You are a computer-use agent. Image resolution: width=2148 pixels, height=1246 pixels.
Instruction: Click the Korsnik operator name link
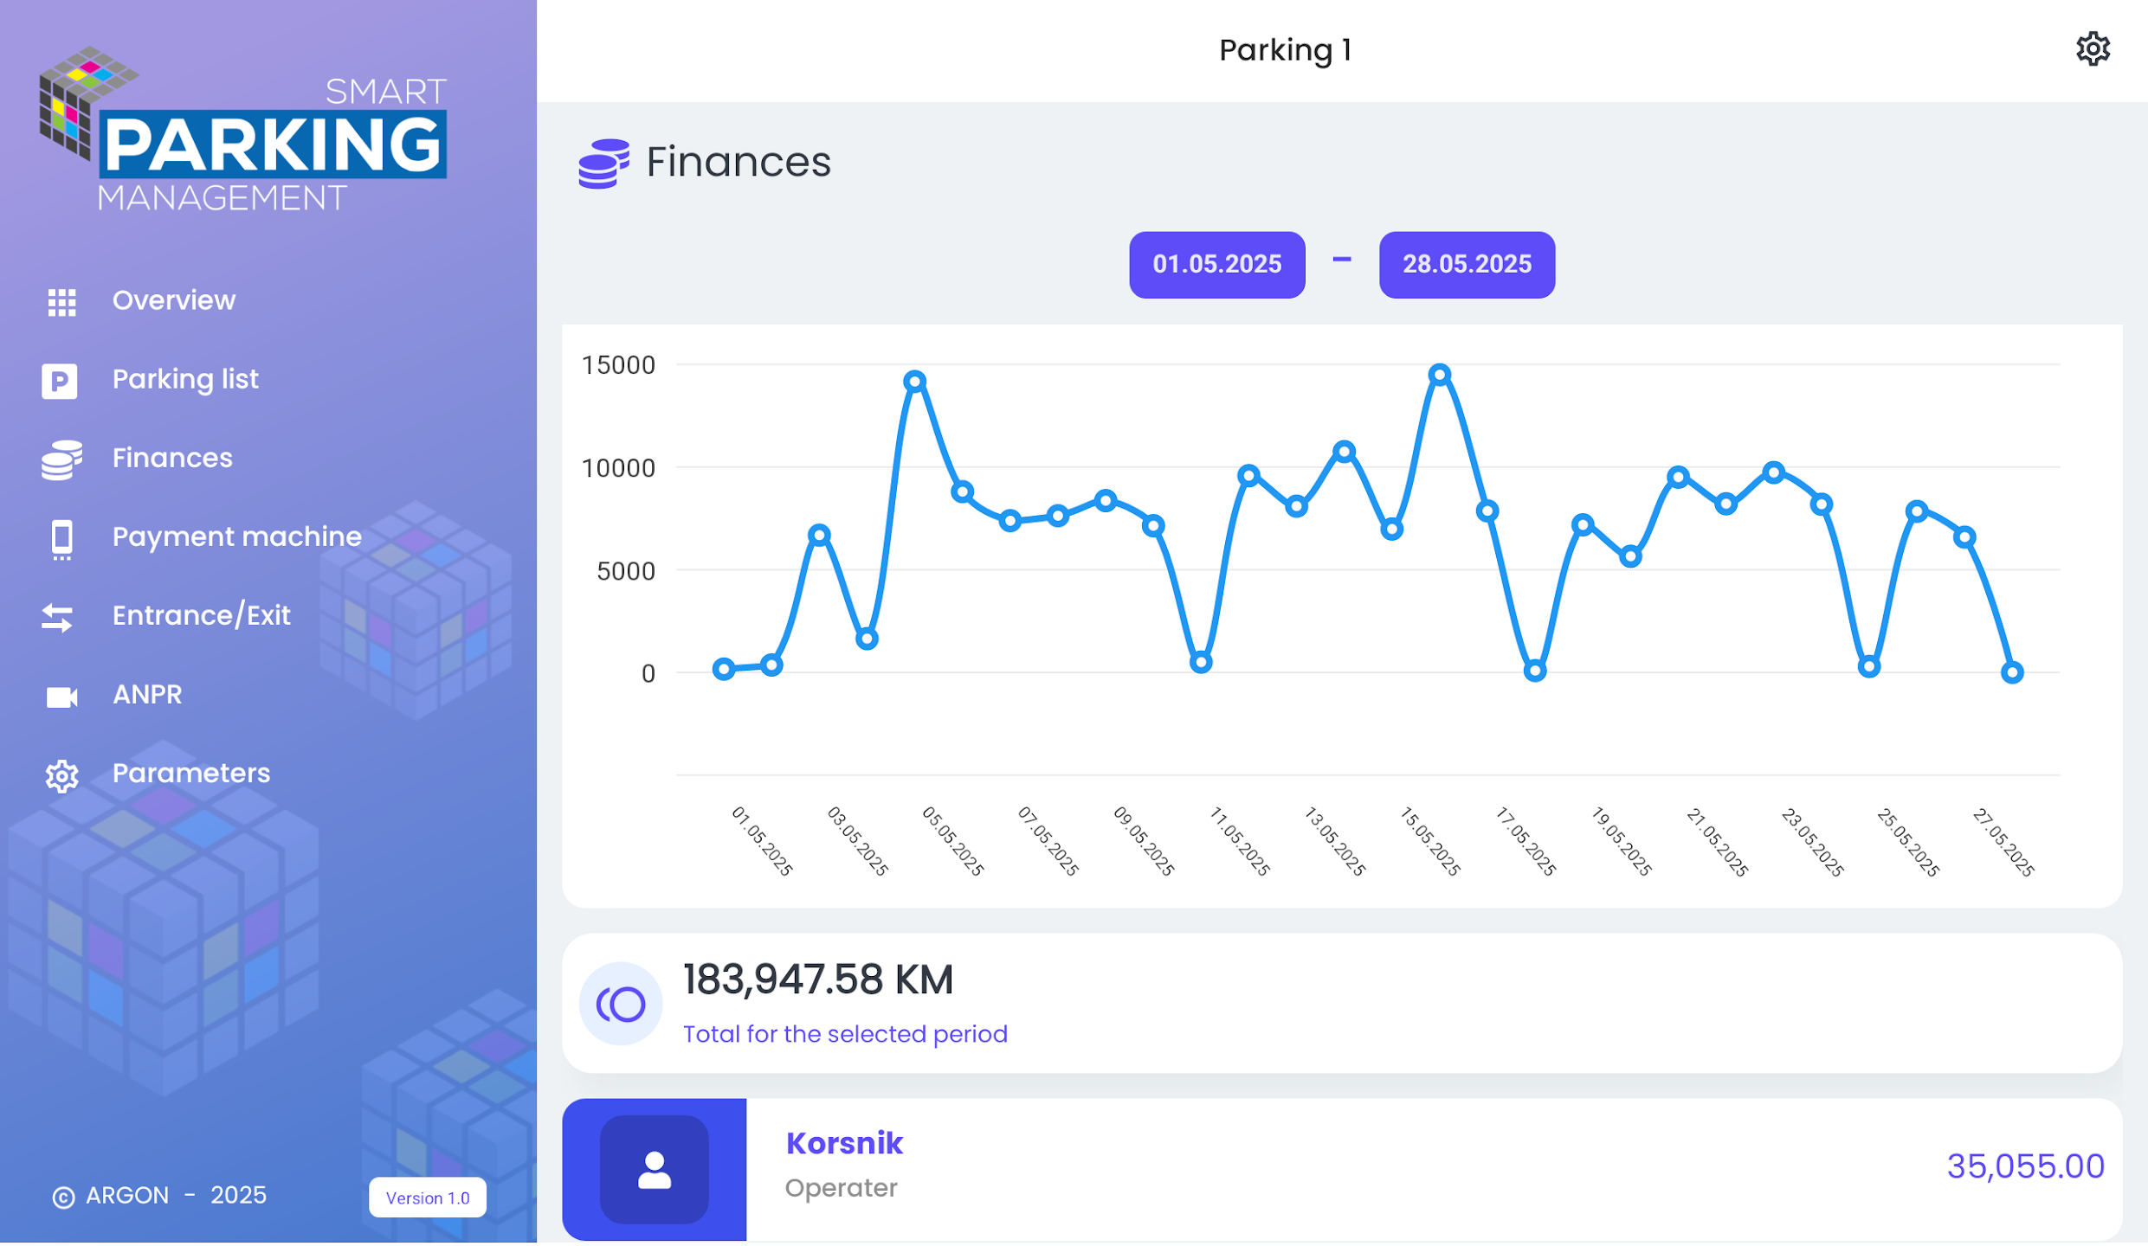click(x=844, y=1144)
